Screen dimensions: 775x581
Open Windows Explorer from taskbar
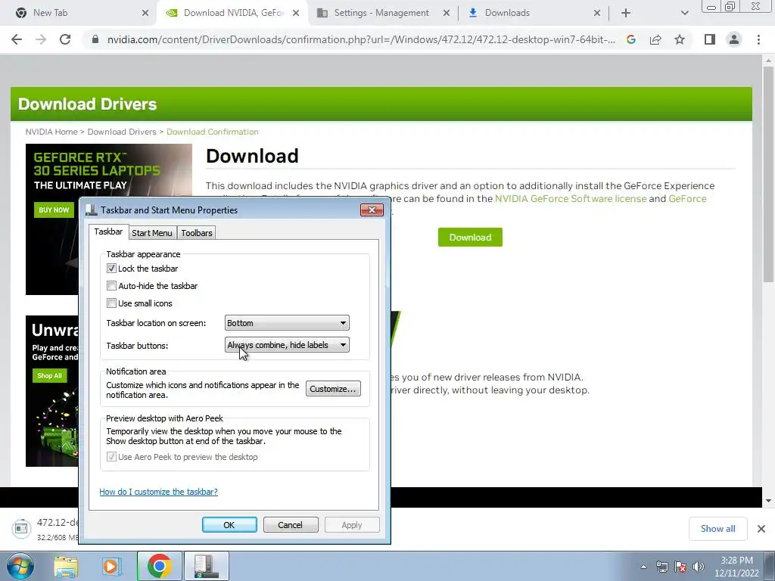coord(66,566)
